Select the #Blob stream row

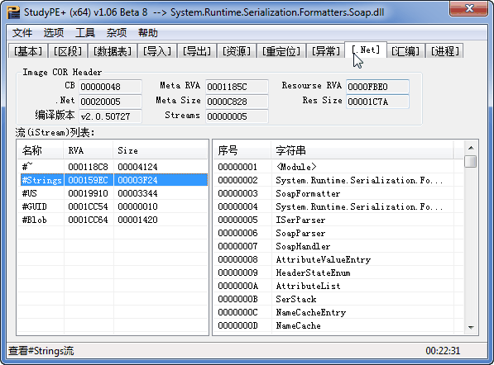[113, 220]
